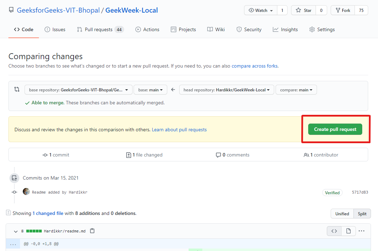Open the Security tab

point(249,29)
